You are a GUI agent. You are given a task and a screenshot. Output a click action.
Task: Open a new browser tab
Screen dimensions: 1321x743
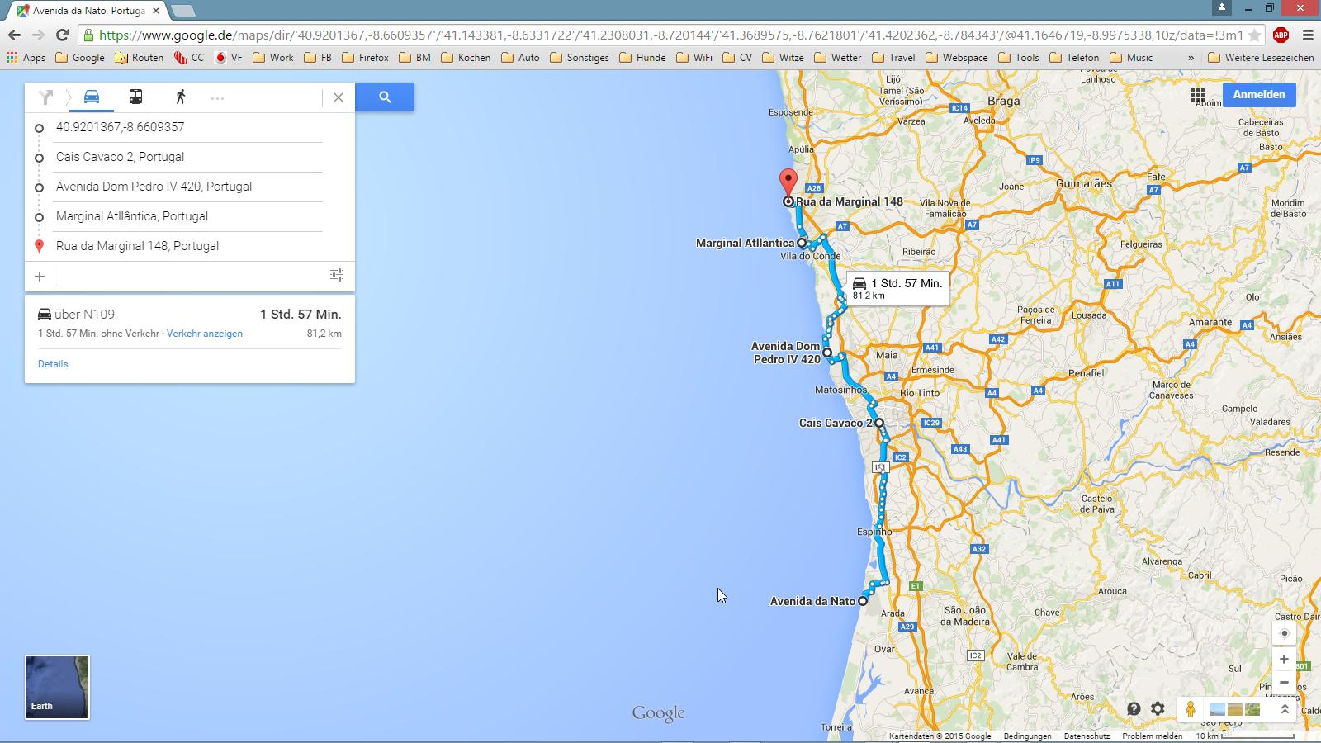click(183, 11)
